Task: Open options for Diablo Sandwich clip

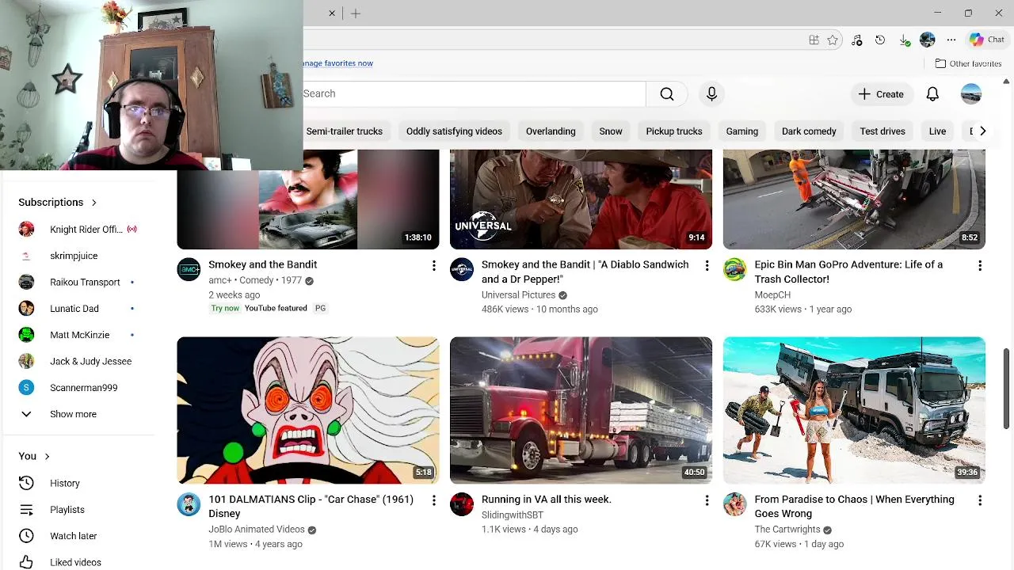Action: coord(707,266)
